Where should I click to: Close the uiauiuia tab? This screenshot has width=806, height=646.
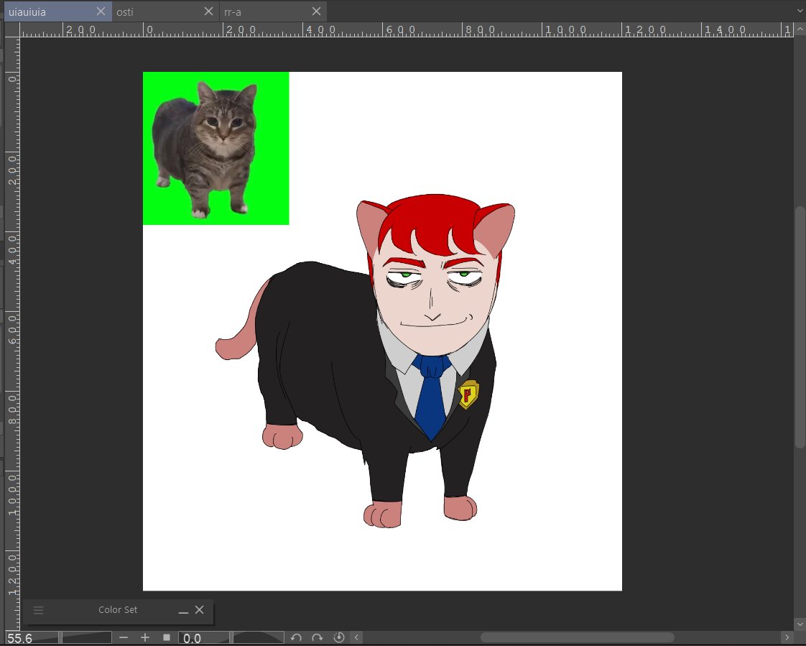101,11
